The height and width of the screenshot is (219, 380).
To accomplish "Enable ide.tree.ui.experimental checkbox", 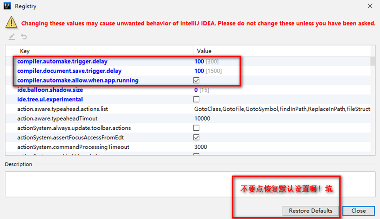I will click(197, 99).
